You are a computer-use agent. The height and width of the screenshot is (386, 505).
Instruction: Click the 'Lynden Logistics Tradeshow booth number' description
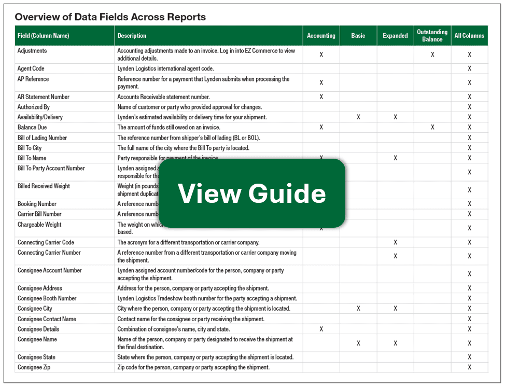207,298
